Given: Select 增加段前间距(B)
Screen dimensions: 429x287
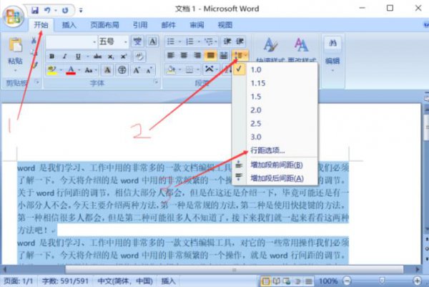Looking at the screenshot, I should pos(275,165).
